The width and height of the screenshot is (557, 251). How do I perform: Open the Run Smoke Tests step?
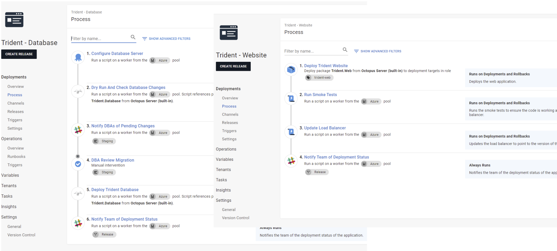point(320,95)
